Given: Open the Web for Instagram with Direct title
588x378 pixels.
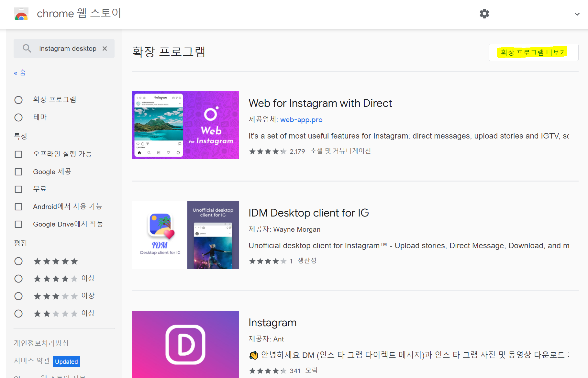Looking at the screenshot, I should tap(320, 103).
